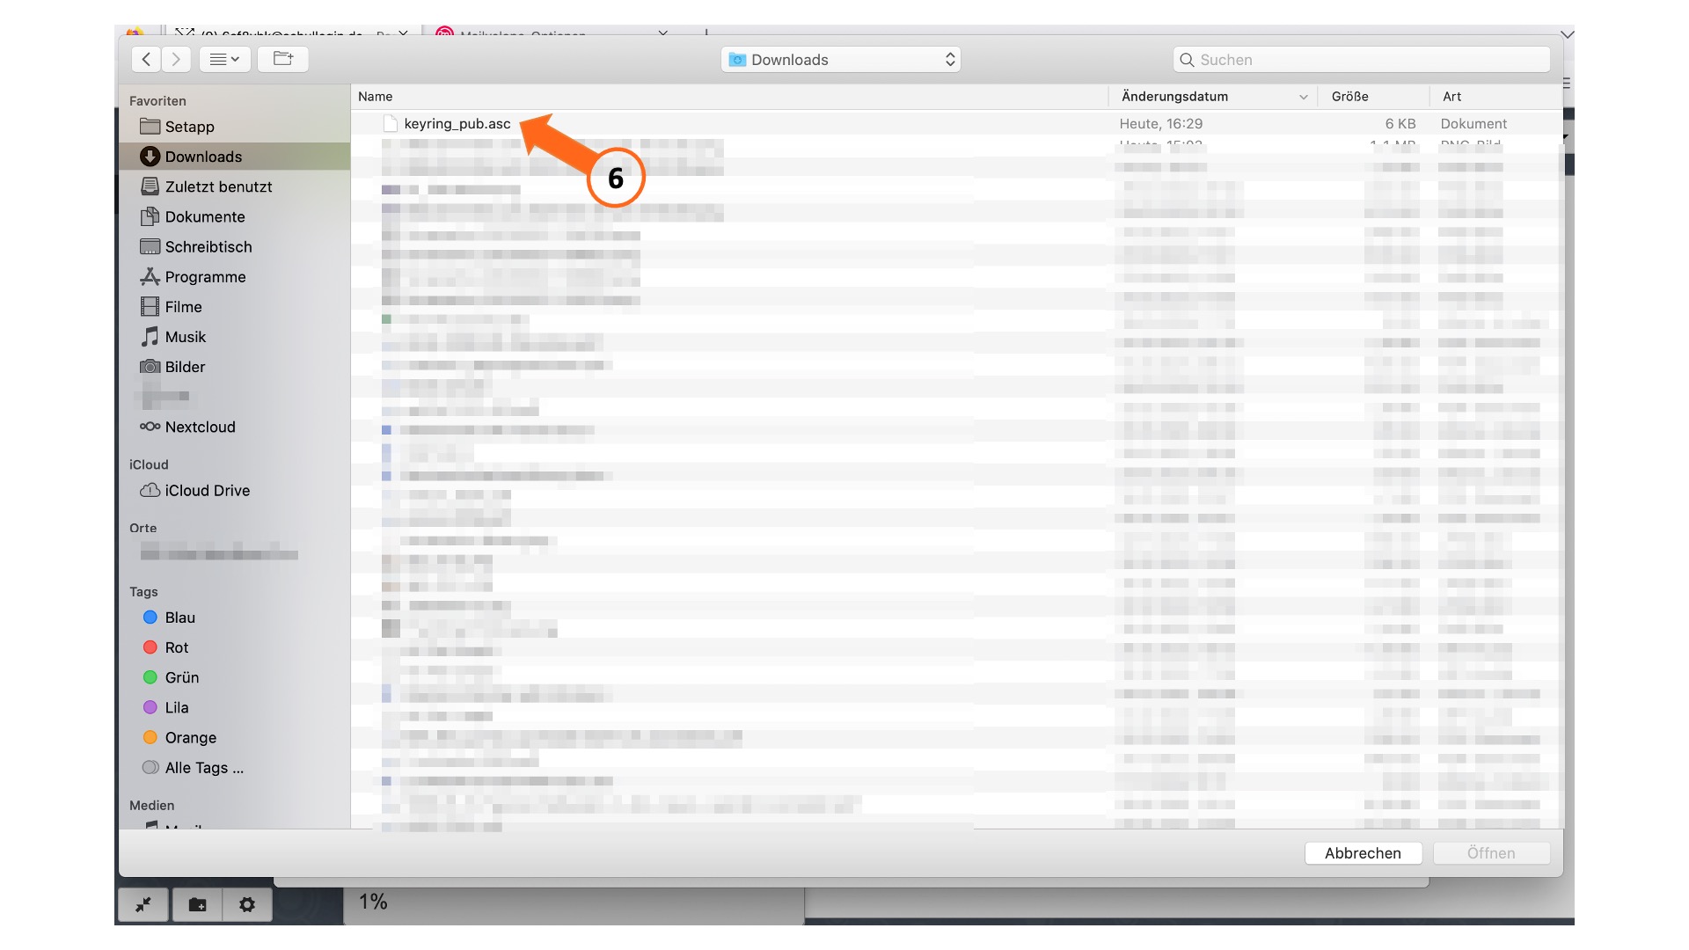Click the 6 KB size cell
This screenshot has width=1689, height=950.
coord(1400,123)
